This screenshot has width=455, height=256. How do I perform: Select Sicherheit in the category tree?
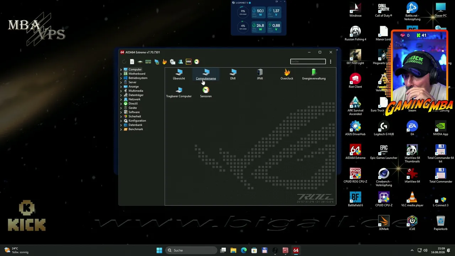point(135,116)
